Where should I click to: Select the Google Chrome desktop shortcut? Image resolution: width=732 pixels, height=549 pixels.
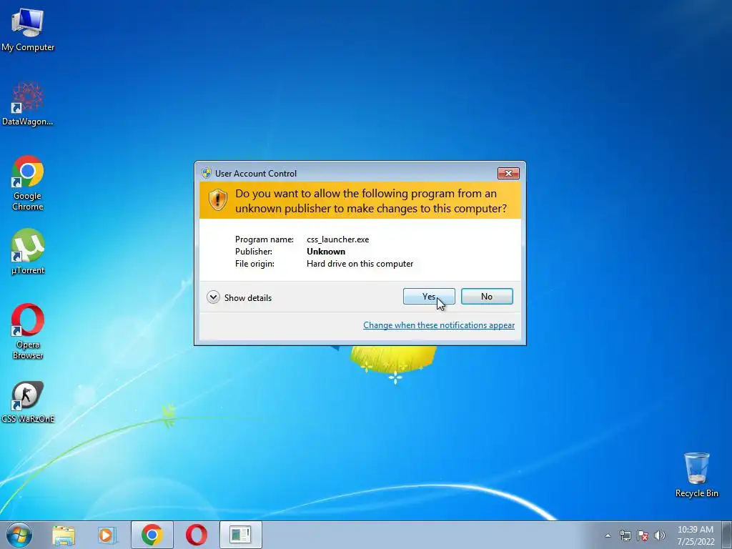pyautogui.click(x=28, y=182)
